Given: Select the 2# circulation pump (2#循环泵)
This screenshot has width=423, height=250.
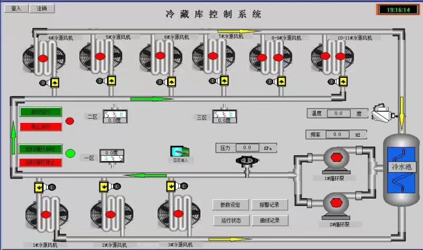Looking at the screenshot, I should click(334, 204).
